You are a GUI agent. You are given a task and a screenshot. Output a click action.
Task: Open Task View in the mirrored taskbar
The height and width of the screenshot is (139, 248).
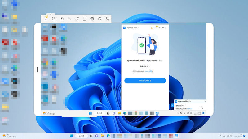coord(108,113)
